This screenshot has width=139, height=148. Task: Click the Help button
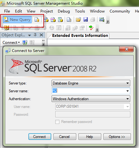point(90,137)
